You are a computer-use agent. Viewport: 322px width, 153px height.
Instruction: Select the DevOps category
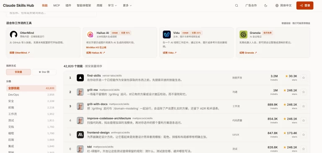31,94
